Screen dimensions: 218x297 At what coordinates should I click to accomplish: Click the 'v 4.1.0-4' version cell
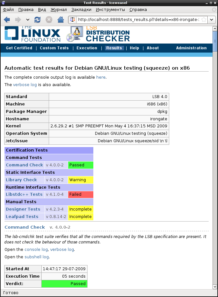coord(56,194)
